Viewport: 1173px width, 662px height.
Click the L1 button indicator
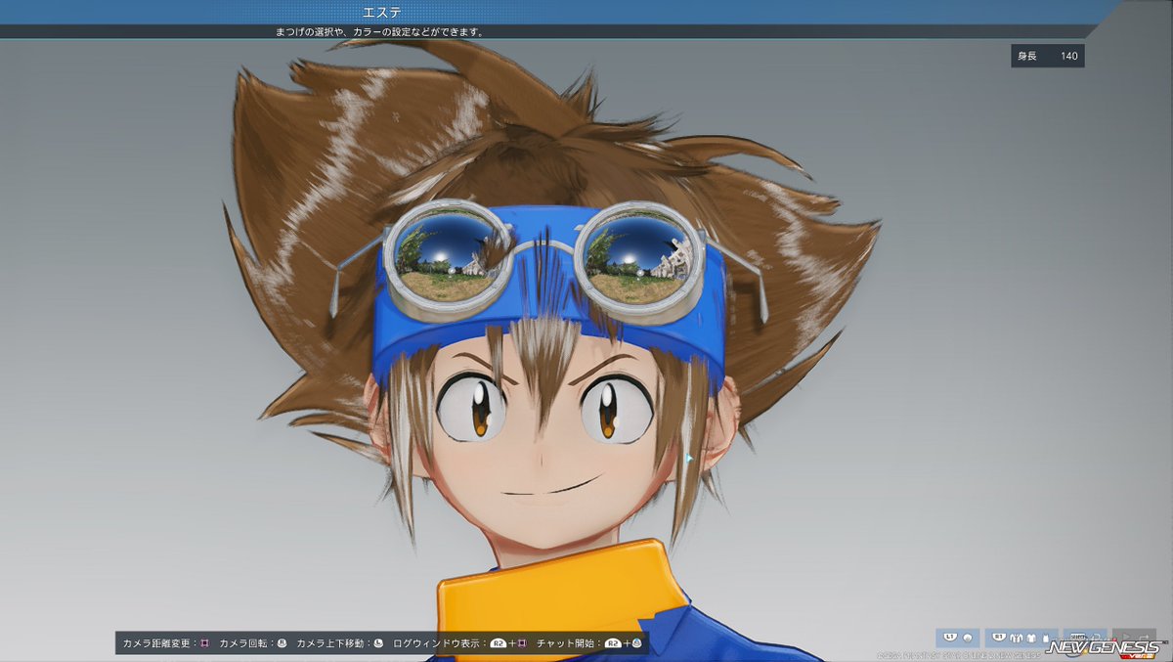[x=950, y=637]
